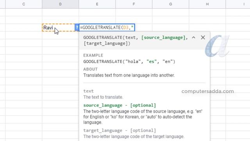Click inside the GOOGLETRANSLATE formula input
The height and width of the screenshot is (141, 250).
tap(107, 27)
